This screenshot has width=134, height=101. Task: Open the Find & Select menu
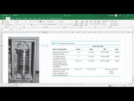116,23
